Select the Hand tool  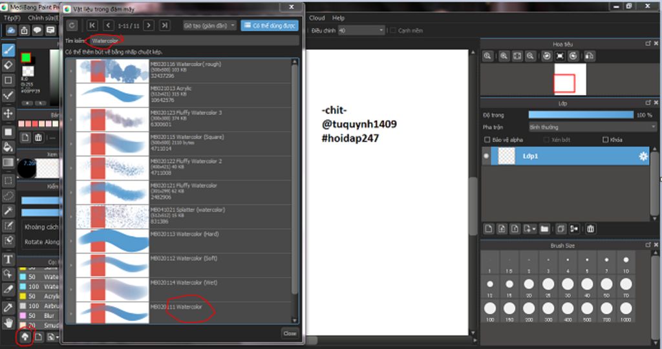(8, 323)
